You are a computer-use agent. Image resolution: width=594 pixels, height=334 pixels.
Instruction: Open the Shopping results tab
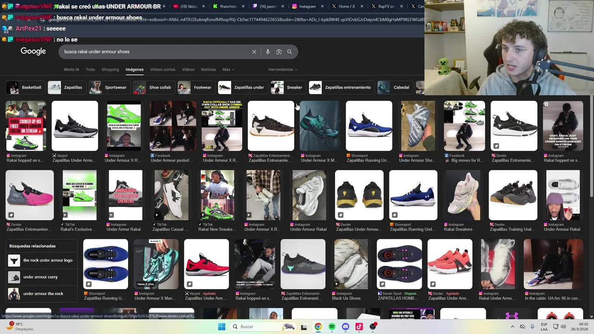(110, 70)
